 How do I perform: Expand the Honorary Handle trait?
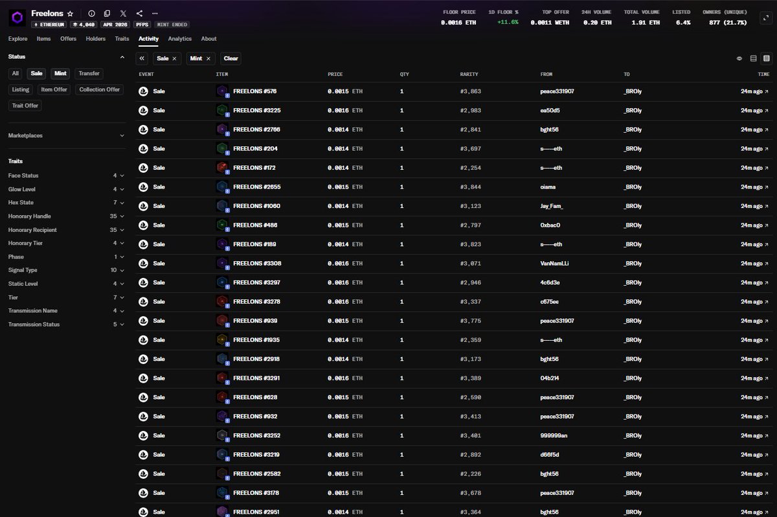click(67, 216)
